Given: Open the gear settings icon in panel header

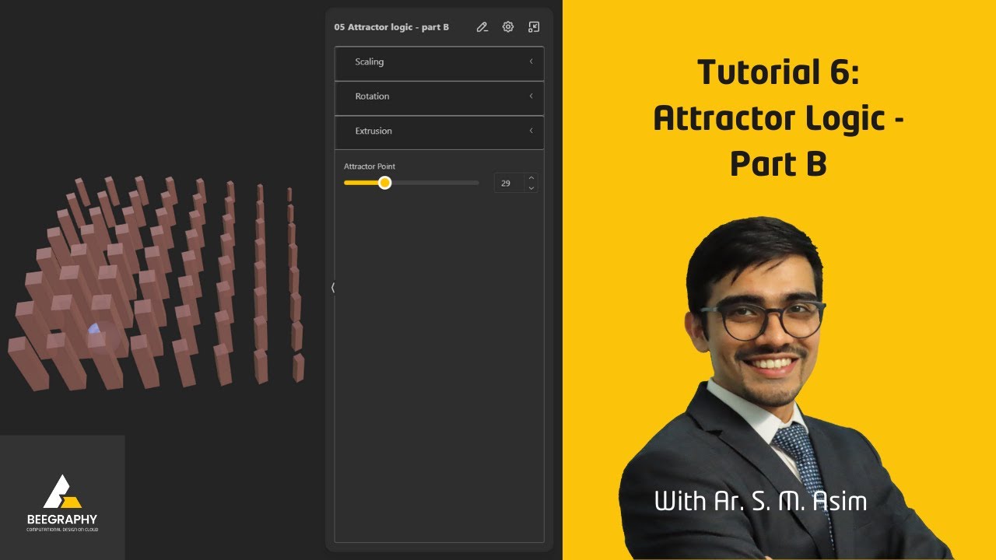Looking at the screenshot, I should click(x=508, y=27).
